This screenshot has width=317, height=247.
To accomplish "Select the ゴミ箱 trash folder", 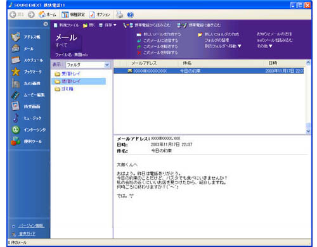I will 64,89.
